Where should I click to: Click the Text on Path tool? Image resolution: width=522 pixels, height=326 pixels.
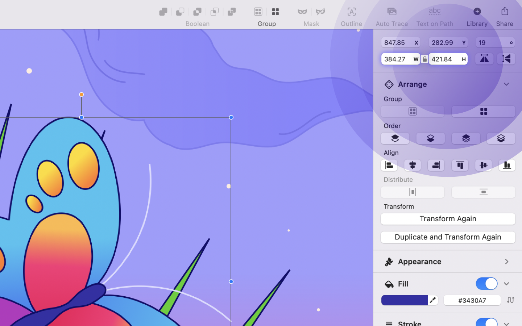pos(435,12)
